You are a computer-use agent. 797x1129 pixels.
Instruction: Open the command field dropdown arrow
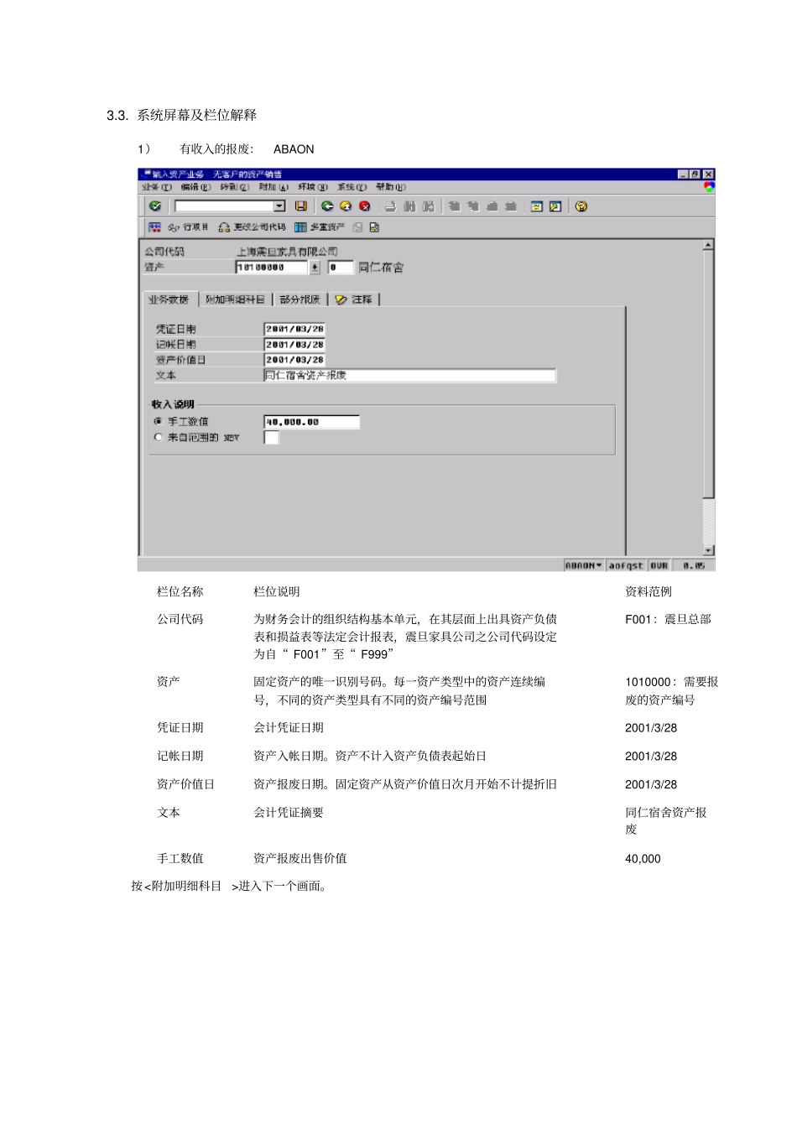click(x=279, y=206)
